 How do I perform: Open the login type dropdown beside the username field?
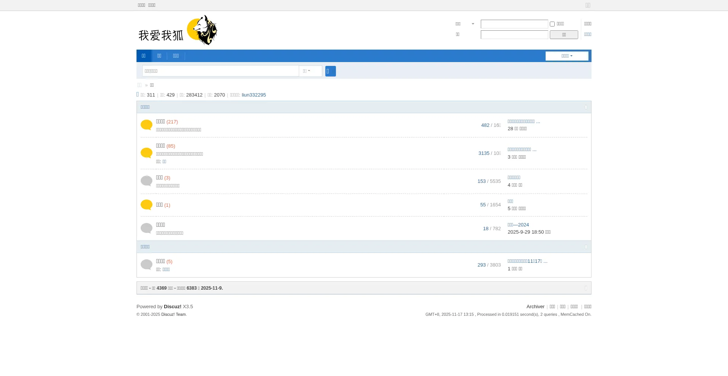465,24
